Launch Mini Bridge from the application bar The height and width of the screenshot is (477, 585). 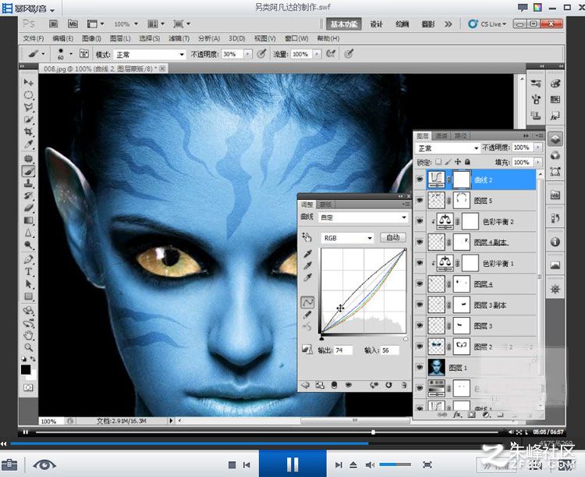pos(73,24)
